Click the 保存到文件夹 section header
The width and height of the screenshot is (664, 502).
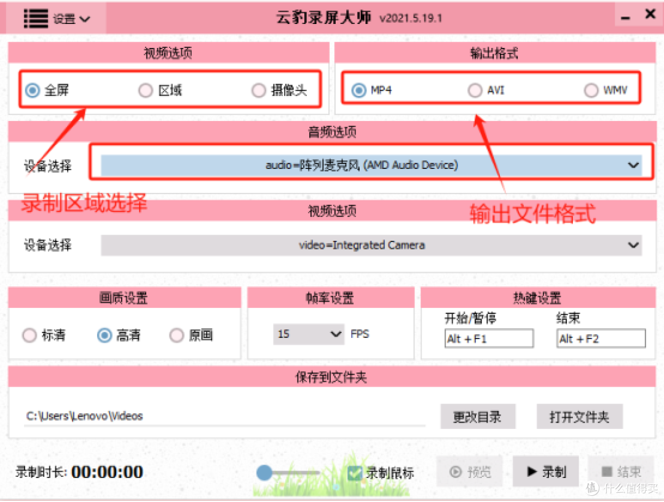332,377
